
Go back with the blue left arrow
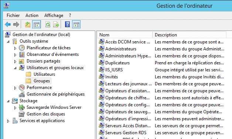[8, 24]
